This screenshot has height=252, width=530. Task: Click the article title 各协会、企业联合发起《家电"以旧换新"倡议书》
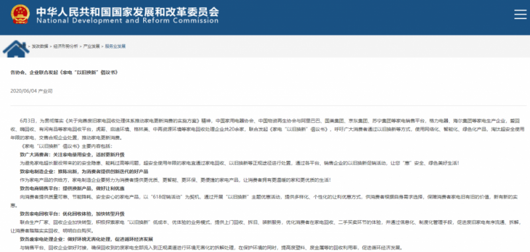pos(64,72)
